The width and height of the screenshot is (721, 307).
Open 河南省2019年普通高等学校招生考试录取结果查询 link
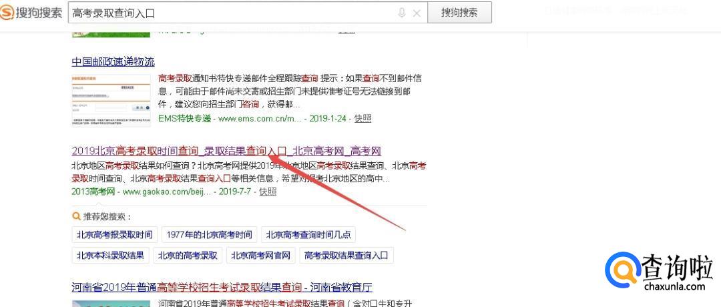point(222,288)
